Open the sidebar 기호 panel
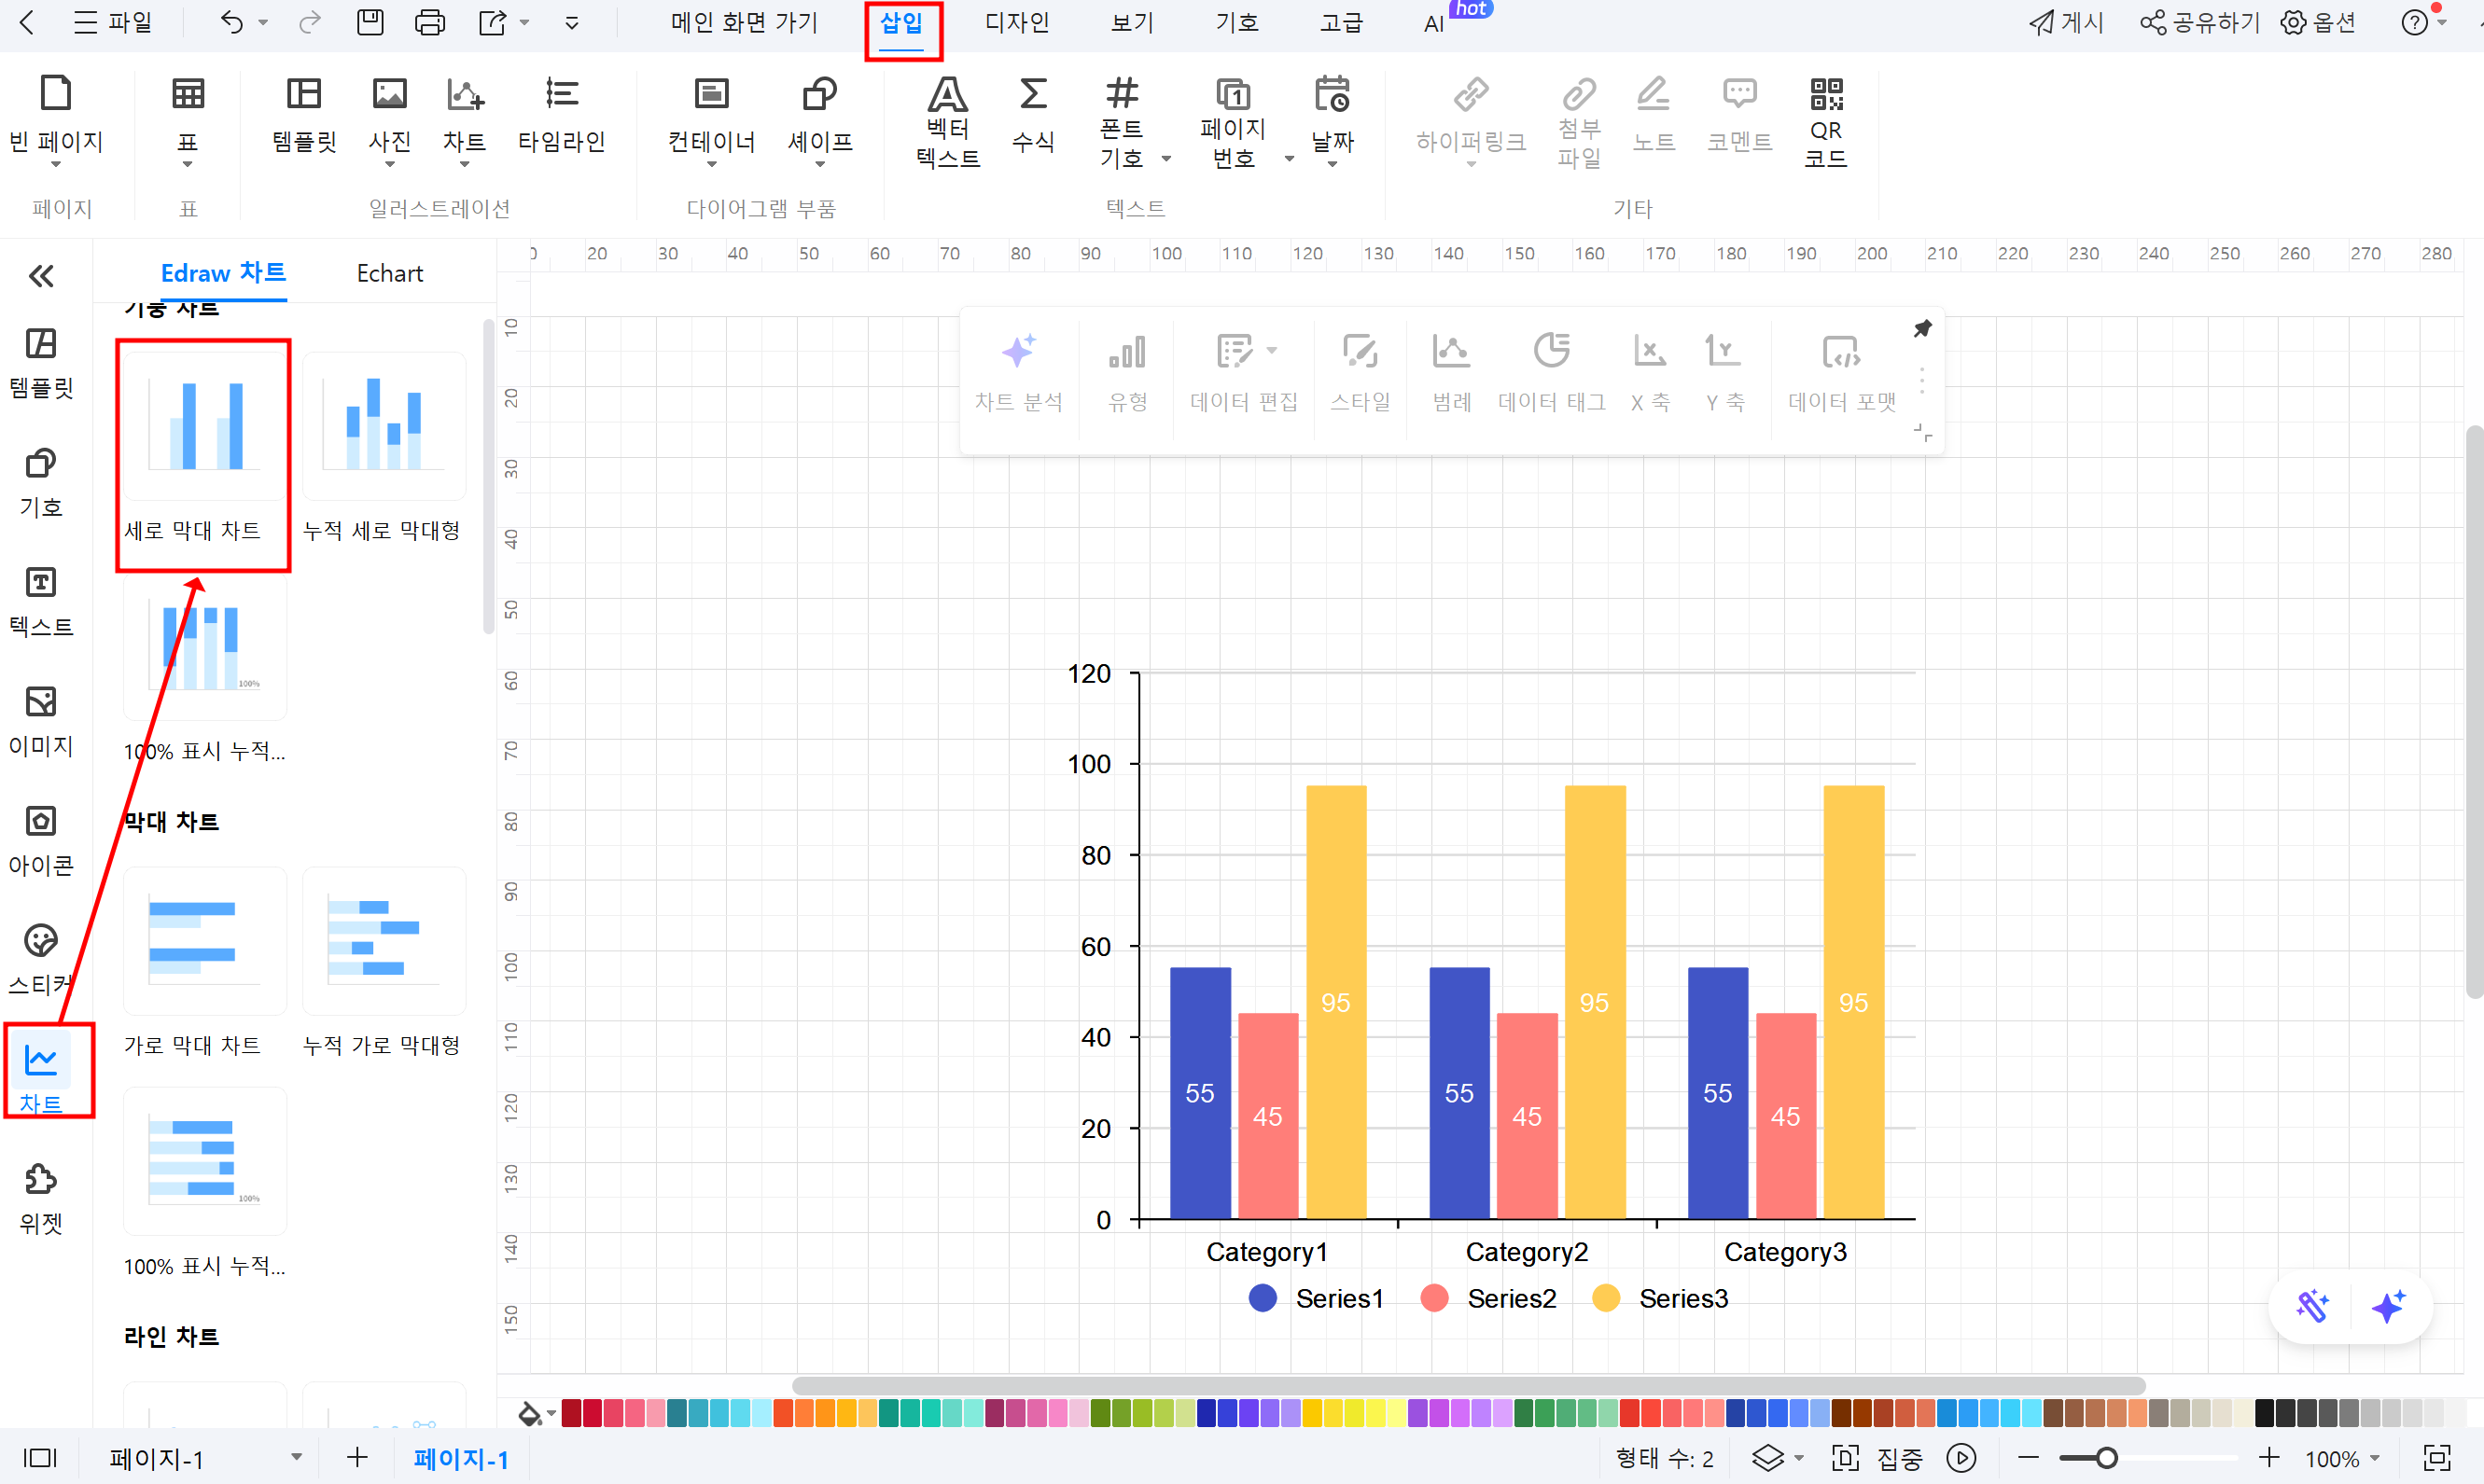The width and height of the screenshot is (2484, 1484). click(x=41, y=483)
